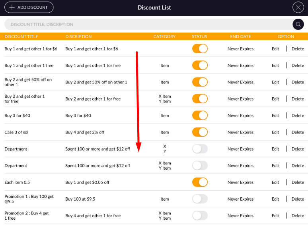The height and width of the screenshot is (226, 308).
Task: Toggle 'Case 3 of sol' discount status off
Action: [200, 132]
